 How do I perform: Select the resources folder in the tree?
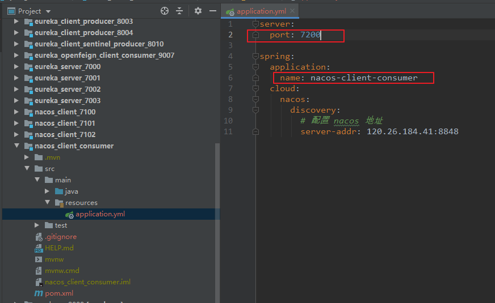(81, 203)
